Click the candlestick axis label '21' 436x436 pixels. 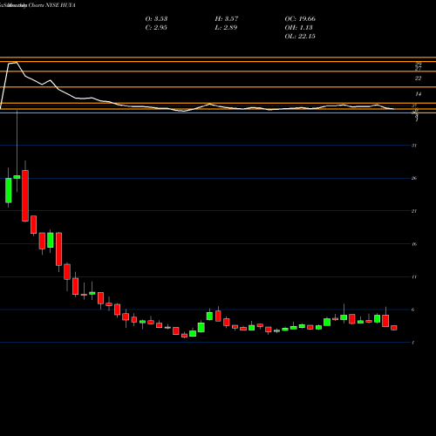point(414,211)
